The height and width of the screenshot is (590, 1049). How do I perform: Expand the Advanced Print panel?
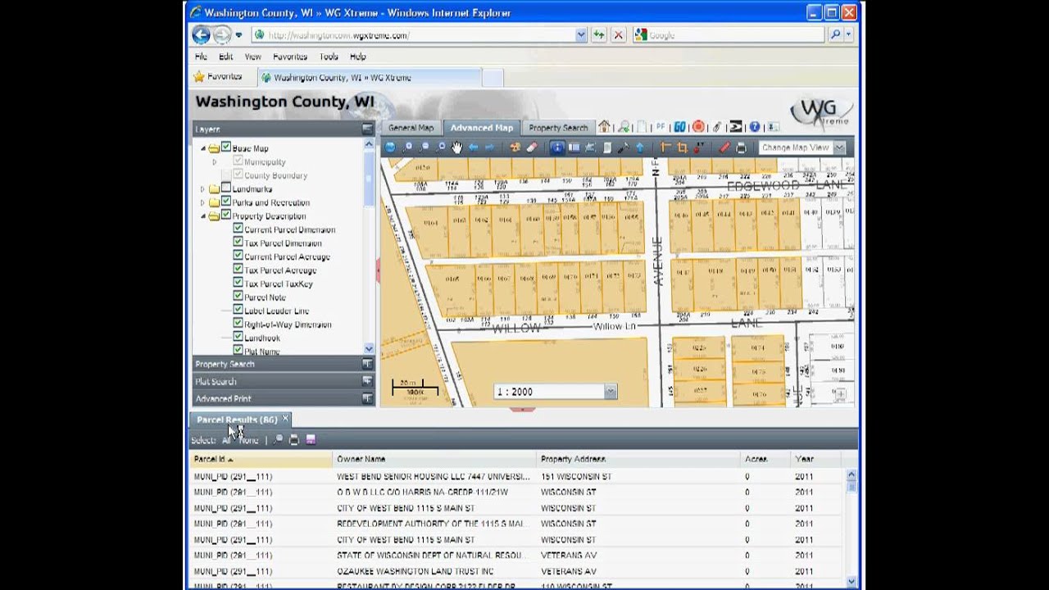point(367,398)
